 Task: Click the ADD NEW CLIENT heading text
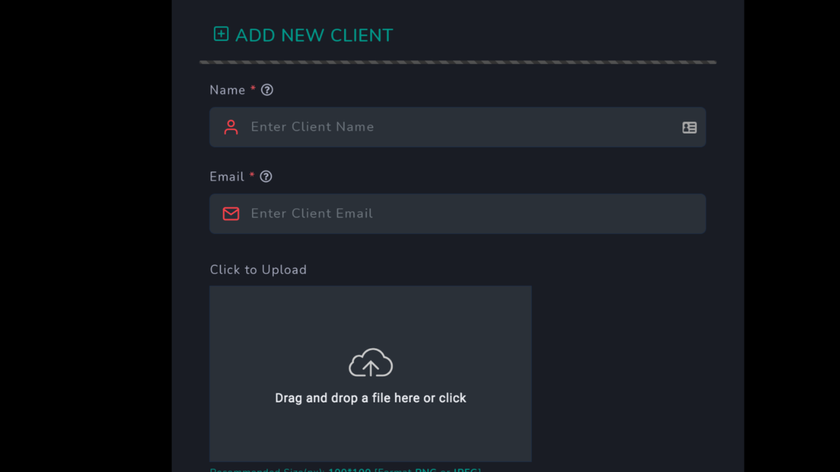(x=314, y=35)
